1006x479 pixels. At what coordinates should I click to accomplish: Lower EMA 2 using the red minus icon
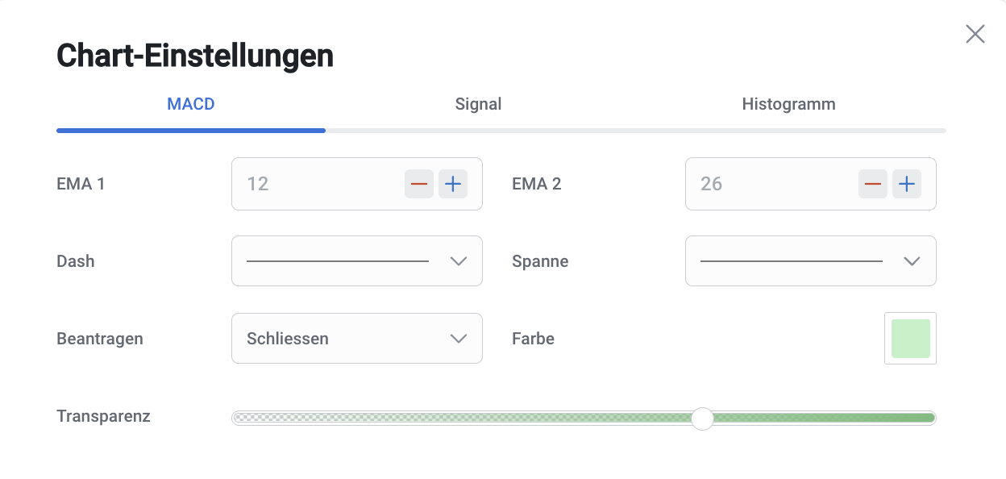873,184
